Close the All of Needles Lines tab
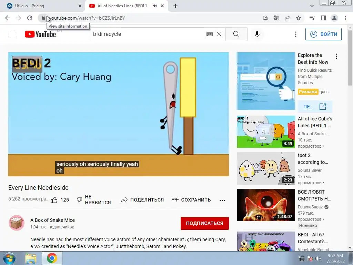 point(162,6)
